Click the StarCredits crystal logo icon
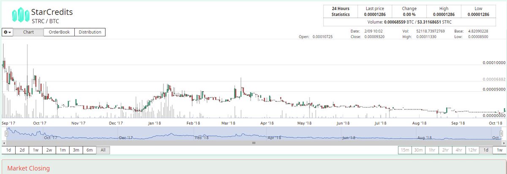The height and width of the screenshot is (174, 507). [20, 15]
